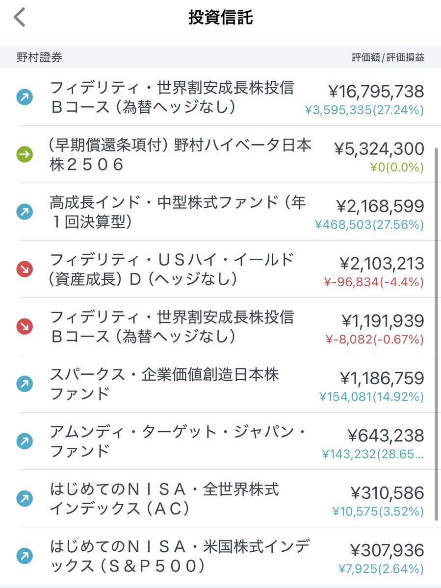The image size is (441, 588).
Task: Click the 評価額/評価損益 column label
Action: click(x=388, y=57)
